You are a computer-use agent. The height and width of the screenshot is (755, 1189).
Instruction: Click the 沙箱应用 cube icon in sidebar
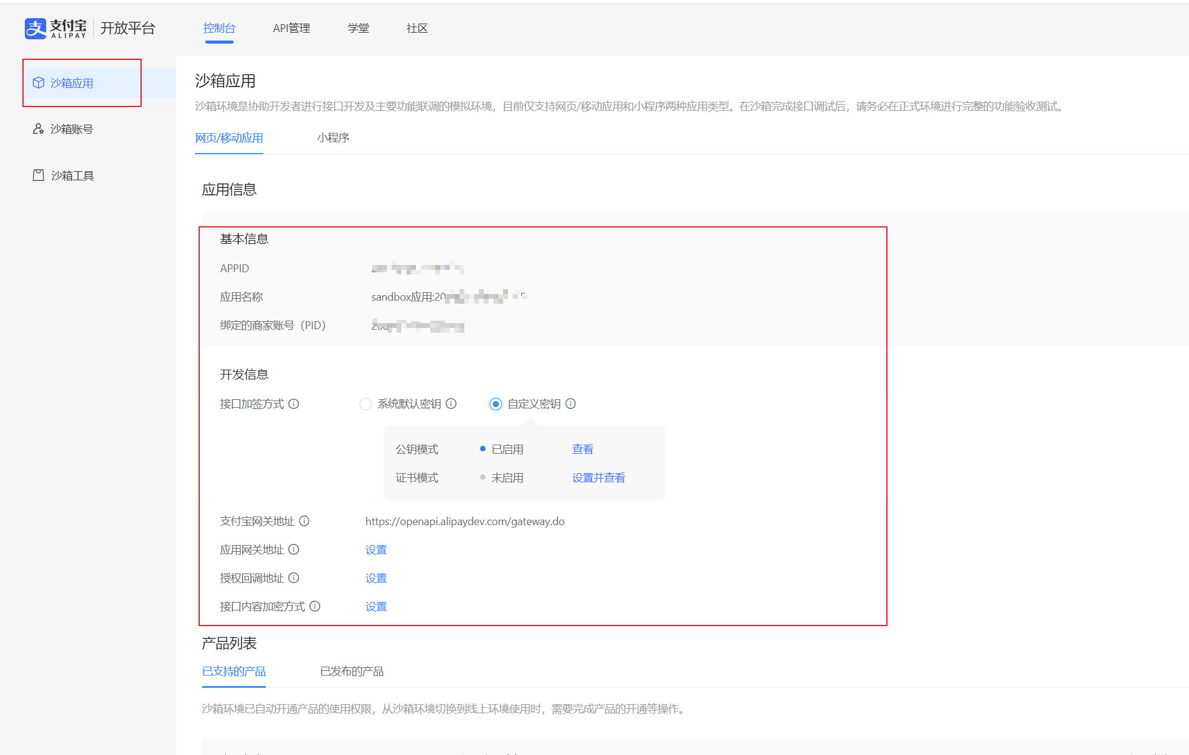point(39,83)
